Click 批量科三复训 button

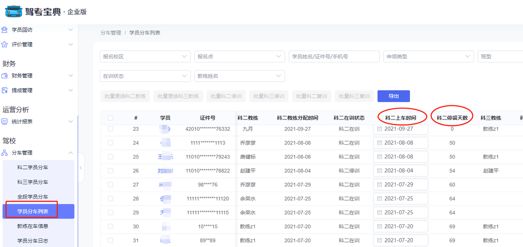pos(354,96)
